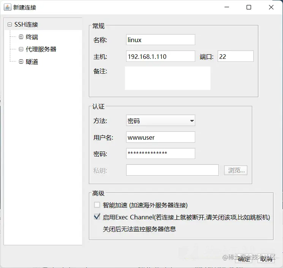283x268 pixels.
Task: Select the 隧道 tree item
Action: point(32,61)
